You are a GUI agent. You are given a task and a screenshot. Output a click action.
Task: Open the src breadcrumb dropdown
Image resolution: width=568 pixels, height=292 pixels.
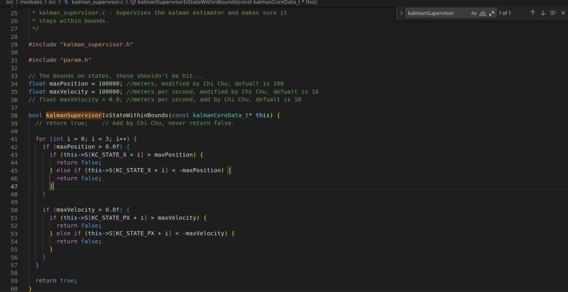coord(10,2)
